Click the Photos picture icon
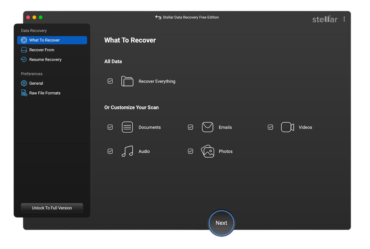 208,151
